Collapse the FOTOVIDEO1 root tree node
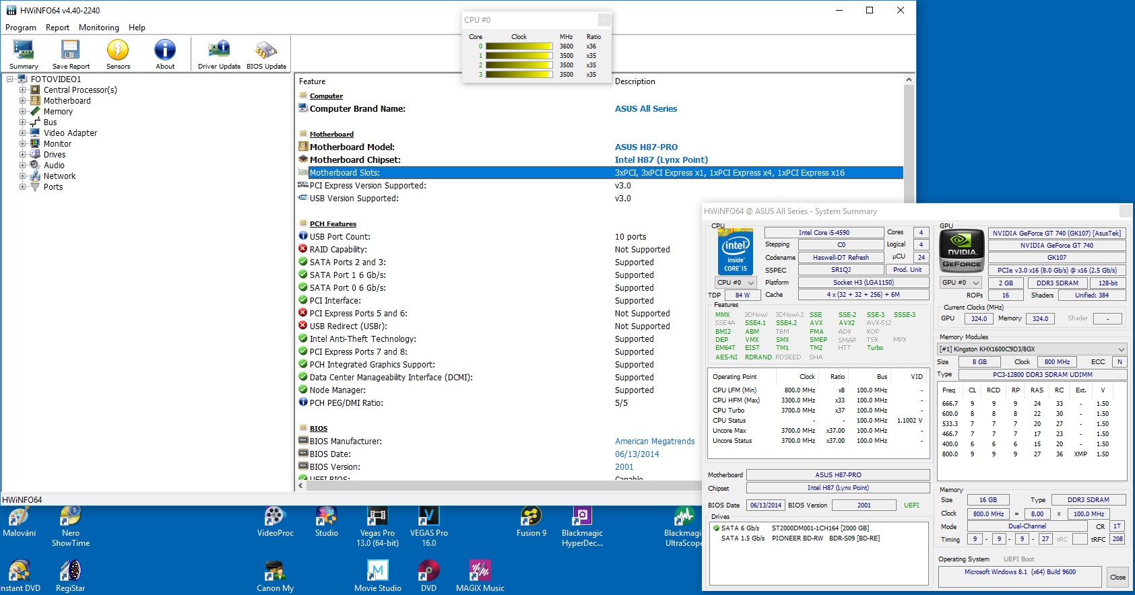This screenshot has width=1135, height=595. point(10,79)
